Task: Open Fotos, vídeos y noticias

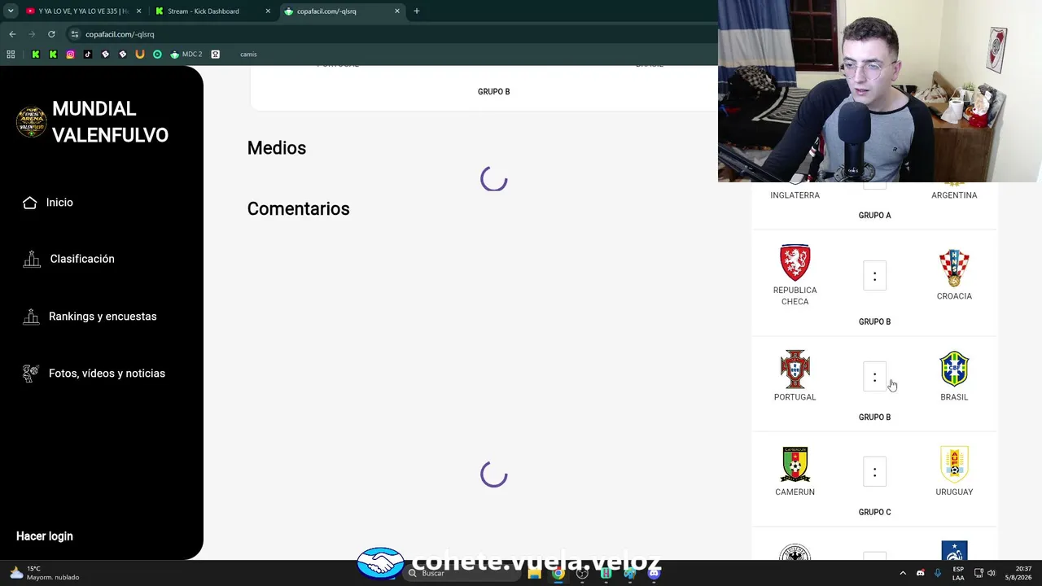Action: pyautogui.click(x=107, y=374)
